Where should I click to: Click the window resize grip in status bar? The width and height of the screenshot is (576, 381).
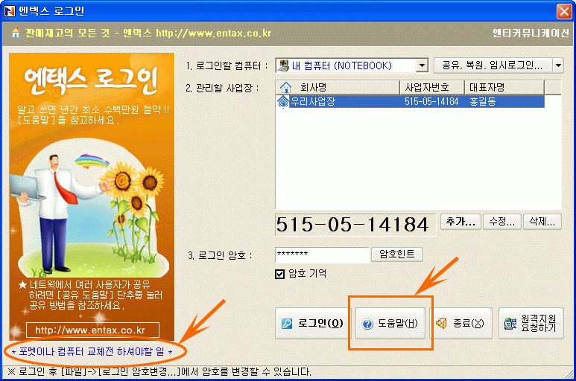570,374
